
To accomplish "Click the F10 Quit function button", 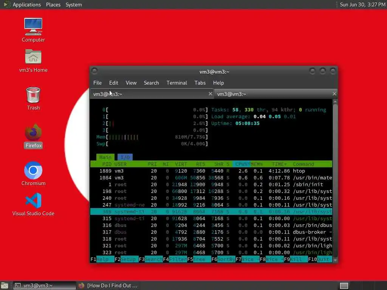I will (x=320, y=259).
